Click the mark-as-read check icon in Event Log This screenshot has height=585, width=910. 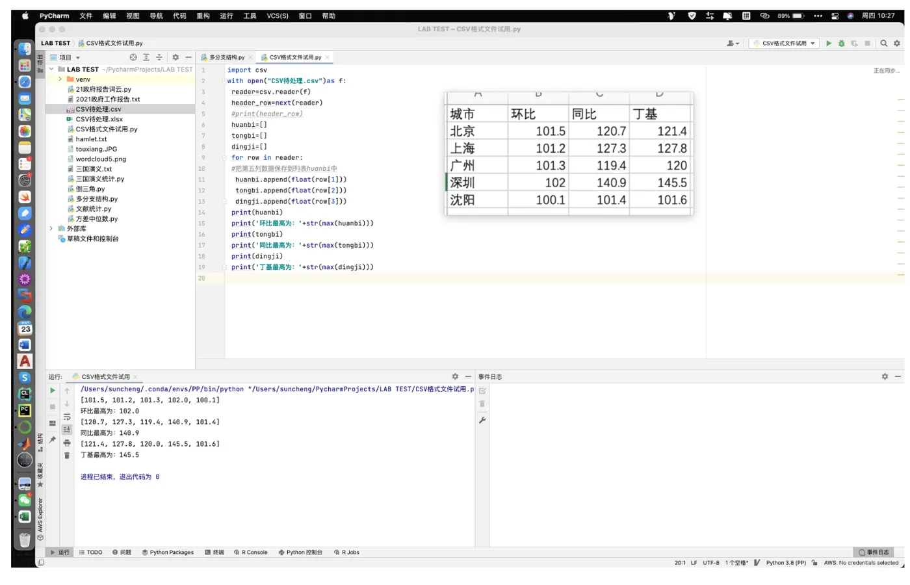coord(482,391)
